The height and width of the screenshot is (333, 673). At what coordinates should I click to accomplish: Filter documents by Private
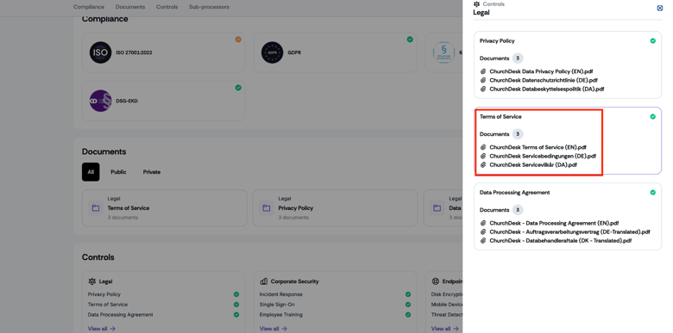pyautogui.click(x=152, y=172)
